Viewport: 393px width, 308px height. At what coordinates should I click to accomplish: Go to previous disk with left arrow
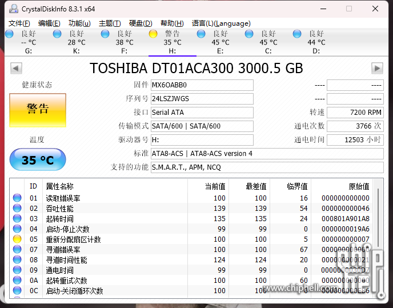(16, 68)
